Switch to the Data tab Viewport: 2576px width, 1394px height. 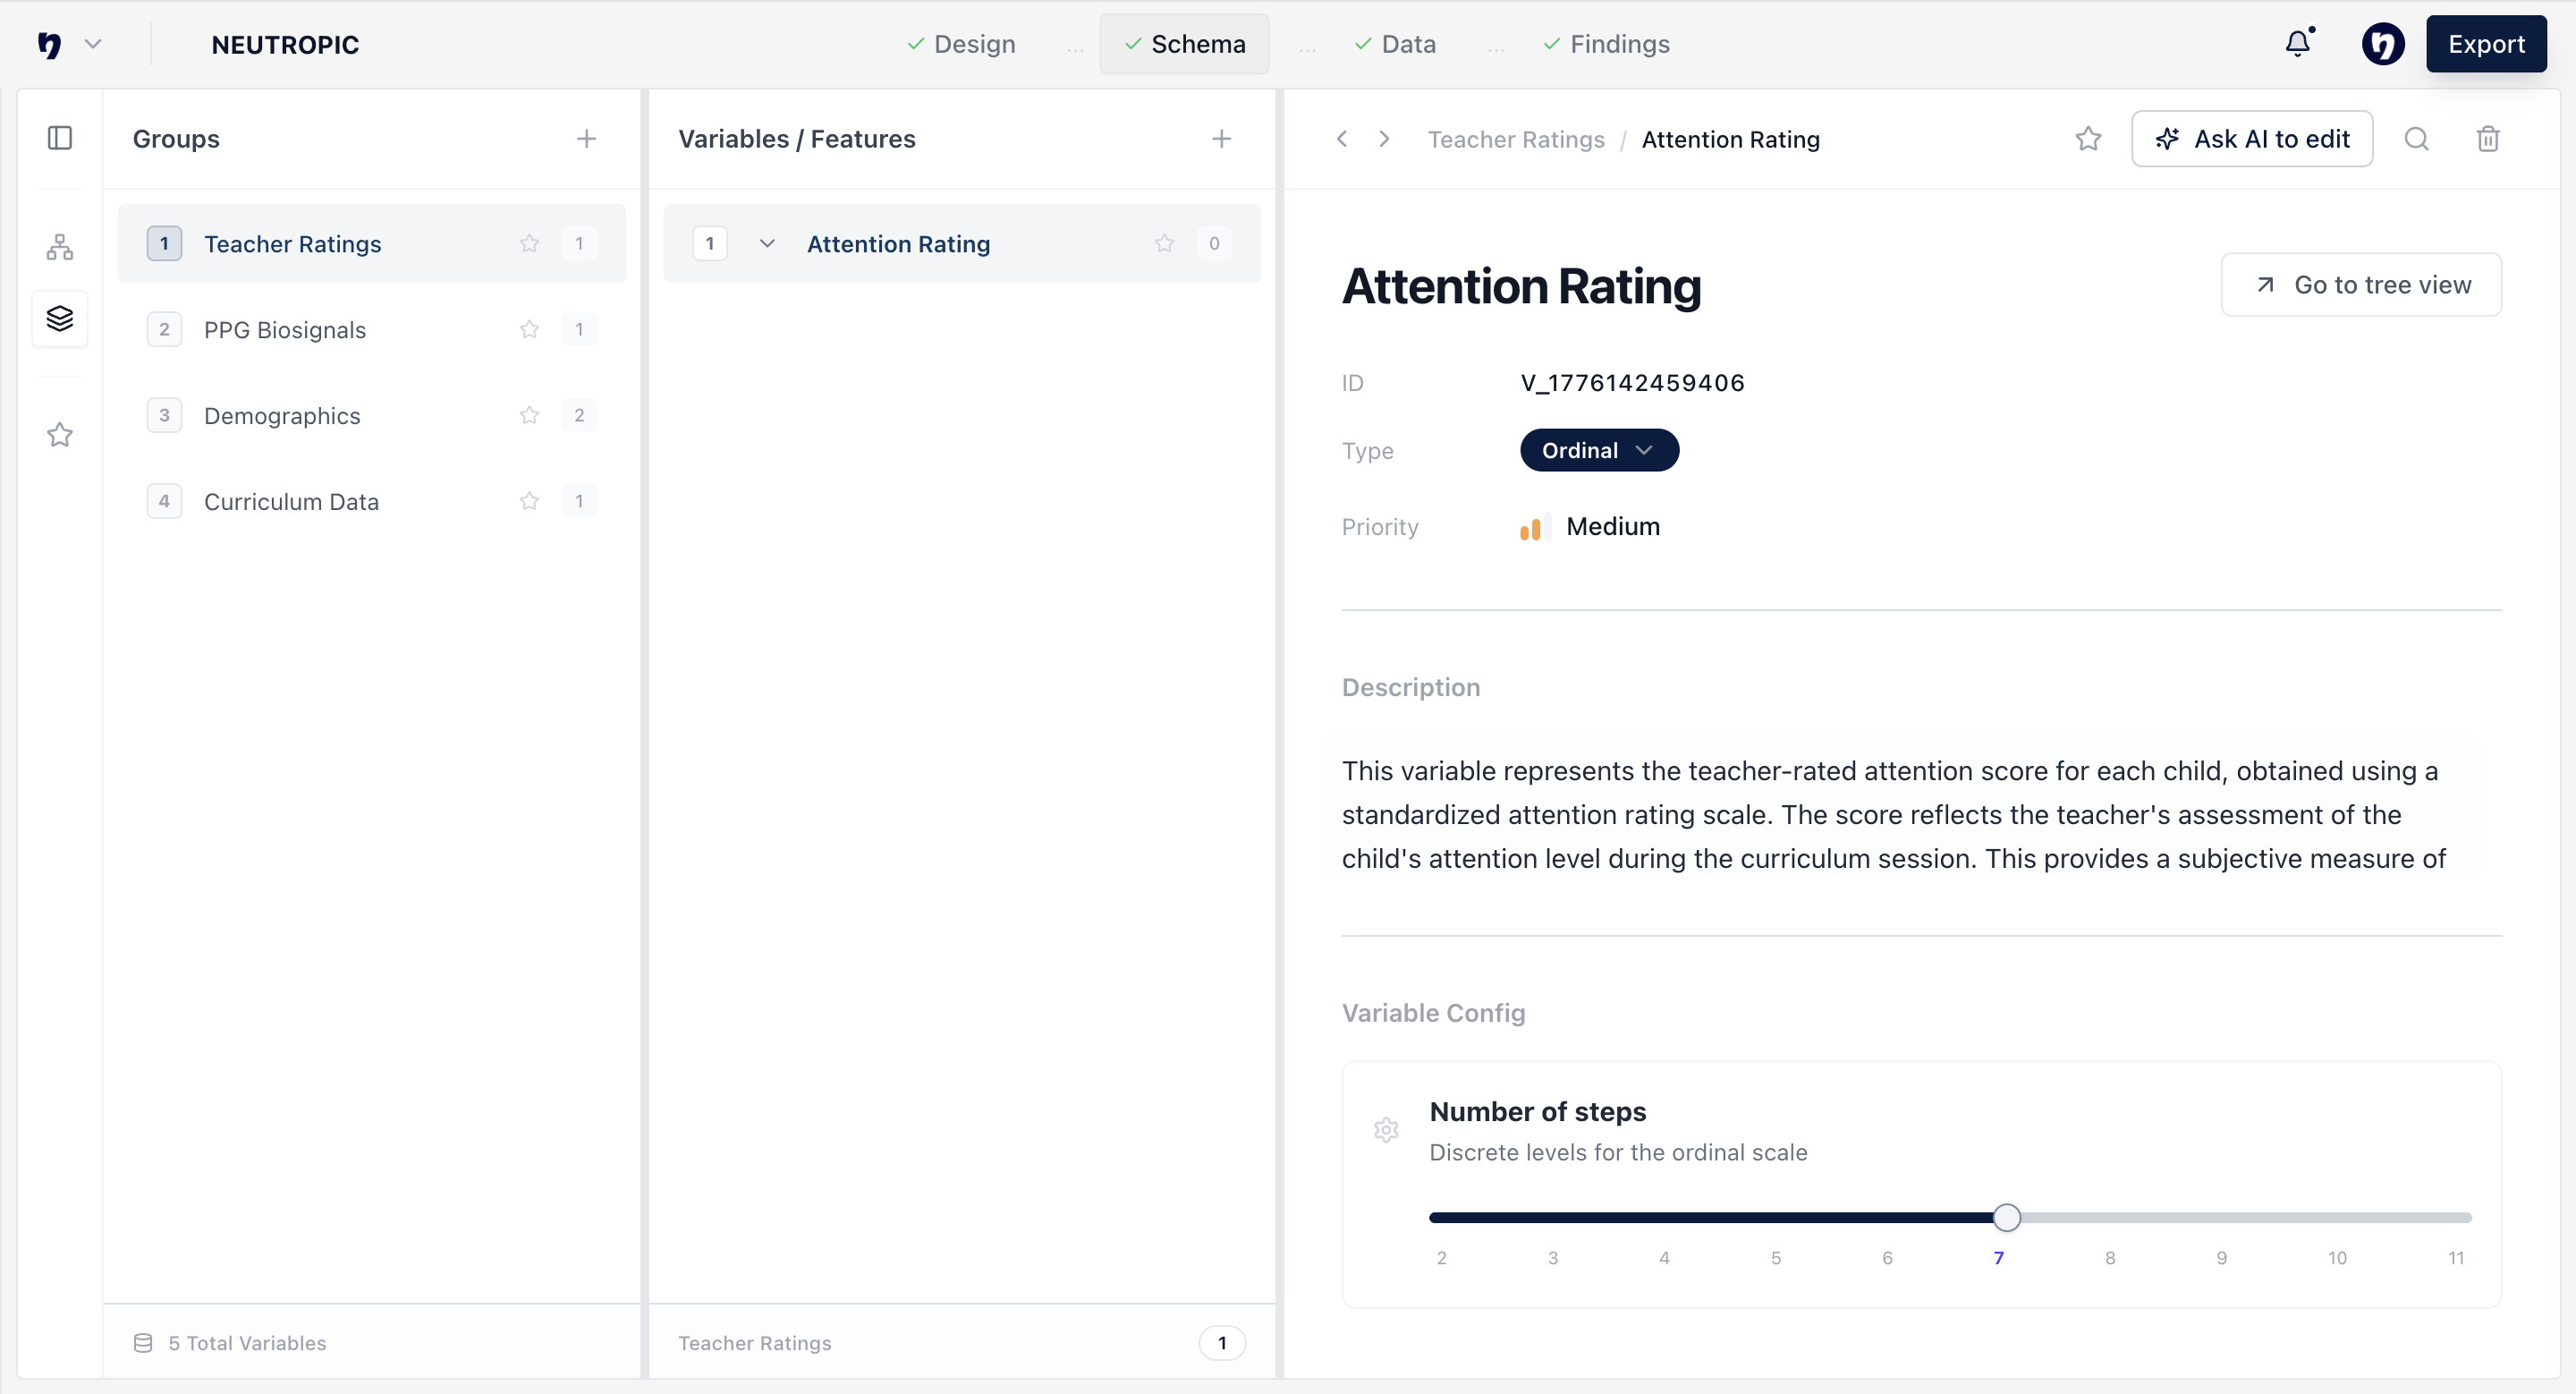pyautogui.click(x=1395, y=44)
